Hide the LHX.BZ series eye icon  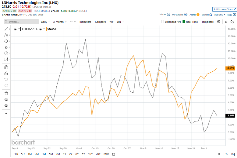click(x=15, y=29)
